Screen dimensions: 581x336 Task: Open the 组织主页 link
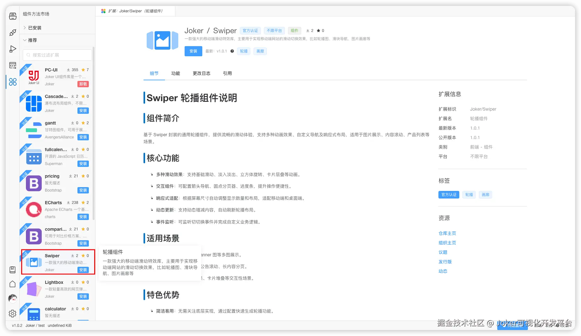447,243
